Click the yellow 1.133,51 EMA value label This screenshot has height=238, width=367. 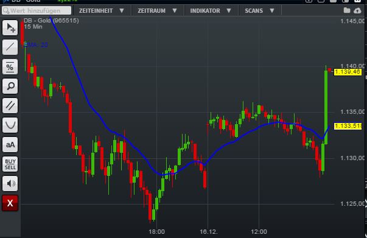tap(348, 126)
